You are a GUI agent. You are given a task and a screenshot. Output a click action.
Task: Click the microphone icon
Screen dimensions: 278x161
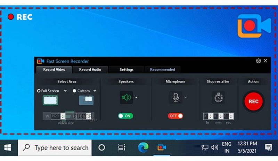[175, 97]
